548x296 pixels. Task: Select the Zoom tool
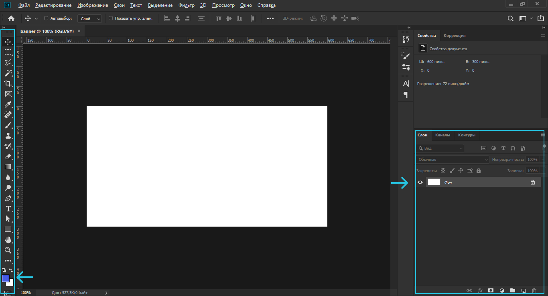pyautogui.click(x=8, y=250)
